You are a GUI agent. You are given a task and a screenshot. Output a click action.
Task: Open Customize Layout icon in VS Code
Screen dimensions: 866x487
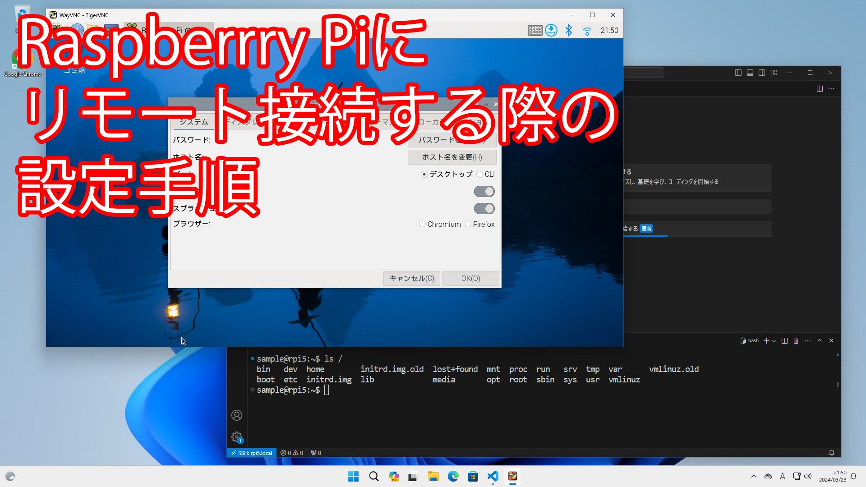(774, 73)
